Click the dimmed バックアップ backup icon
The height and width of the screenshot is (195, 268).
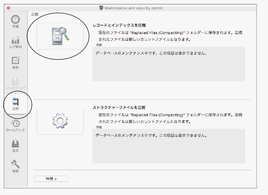pos(16,83)
